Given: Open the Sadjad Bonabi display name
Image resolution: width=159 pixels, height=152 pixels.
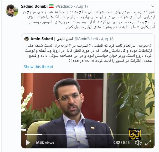Looking at the screenshot, I should click(34, 6).
